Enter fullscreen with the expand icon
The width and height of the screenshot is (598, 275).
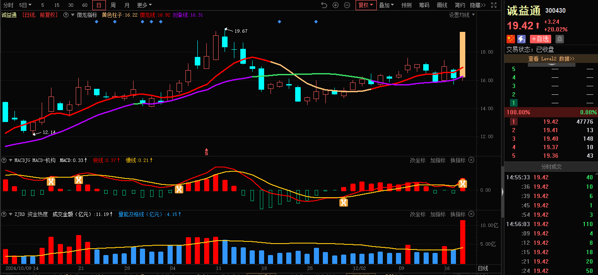(x=494, y=5)
